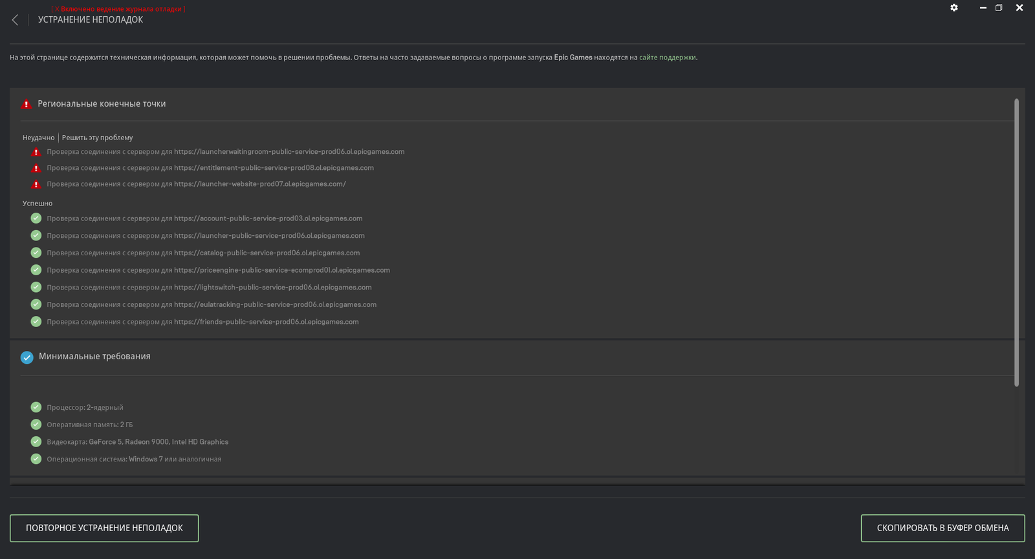Click the Процессор: 2-ядерный text
This screenshot has height=559, width=1035.
coord(85,408)
